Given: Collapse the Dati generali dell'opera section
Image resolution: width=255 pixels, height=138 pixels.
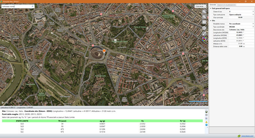Looking at the screenshot, I should pyautogui.click(x=211, y=8).
